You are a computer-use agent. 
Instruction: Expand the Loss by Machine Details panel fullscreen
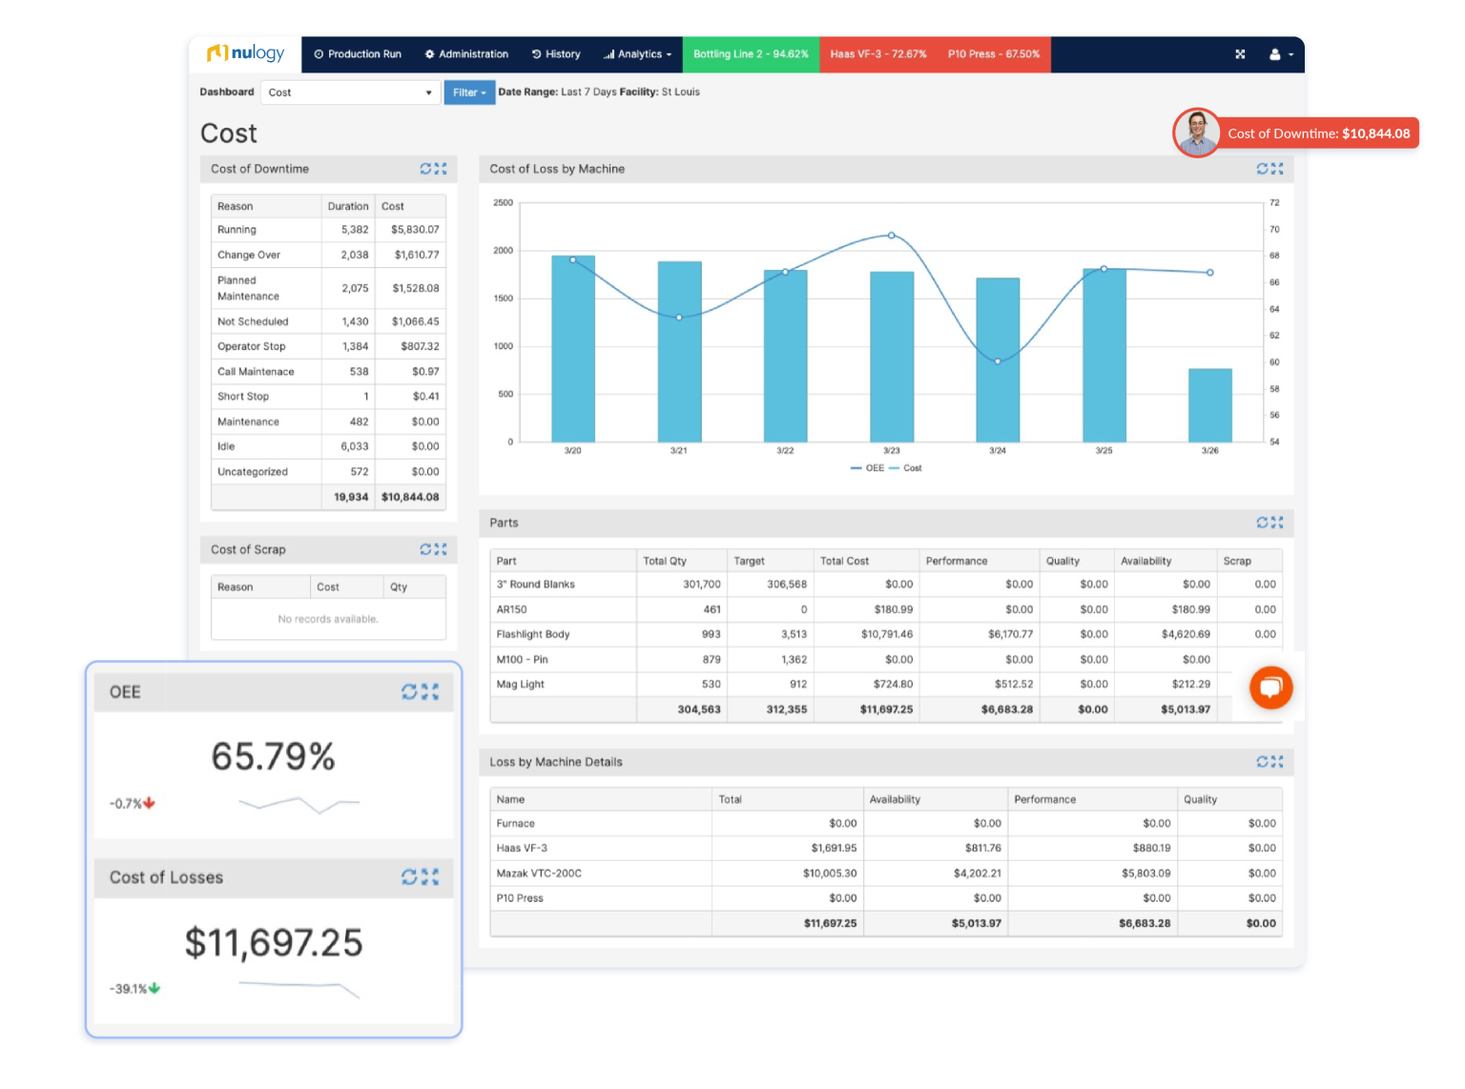1278,762
